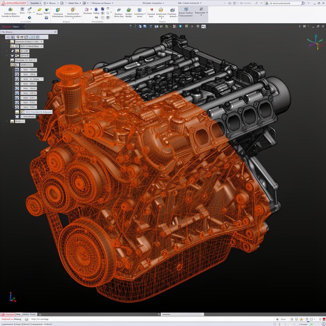
Task: Click the center tab on the bottom tab bar
Action: click(x=182, y=314)
